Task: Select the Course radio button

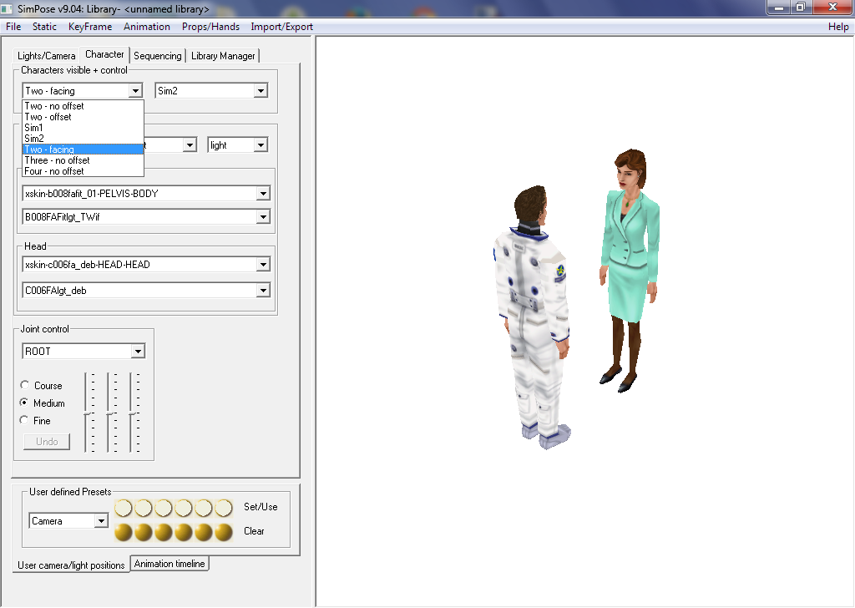Action: (x=25, y=386)
